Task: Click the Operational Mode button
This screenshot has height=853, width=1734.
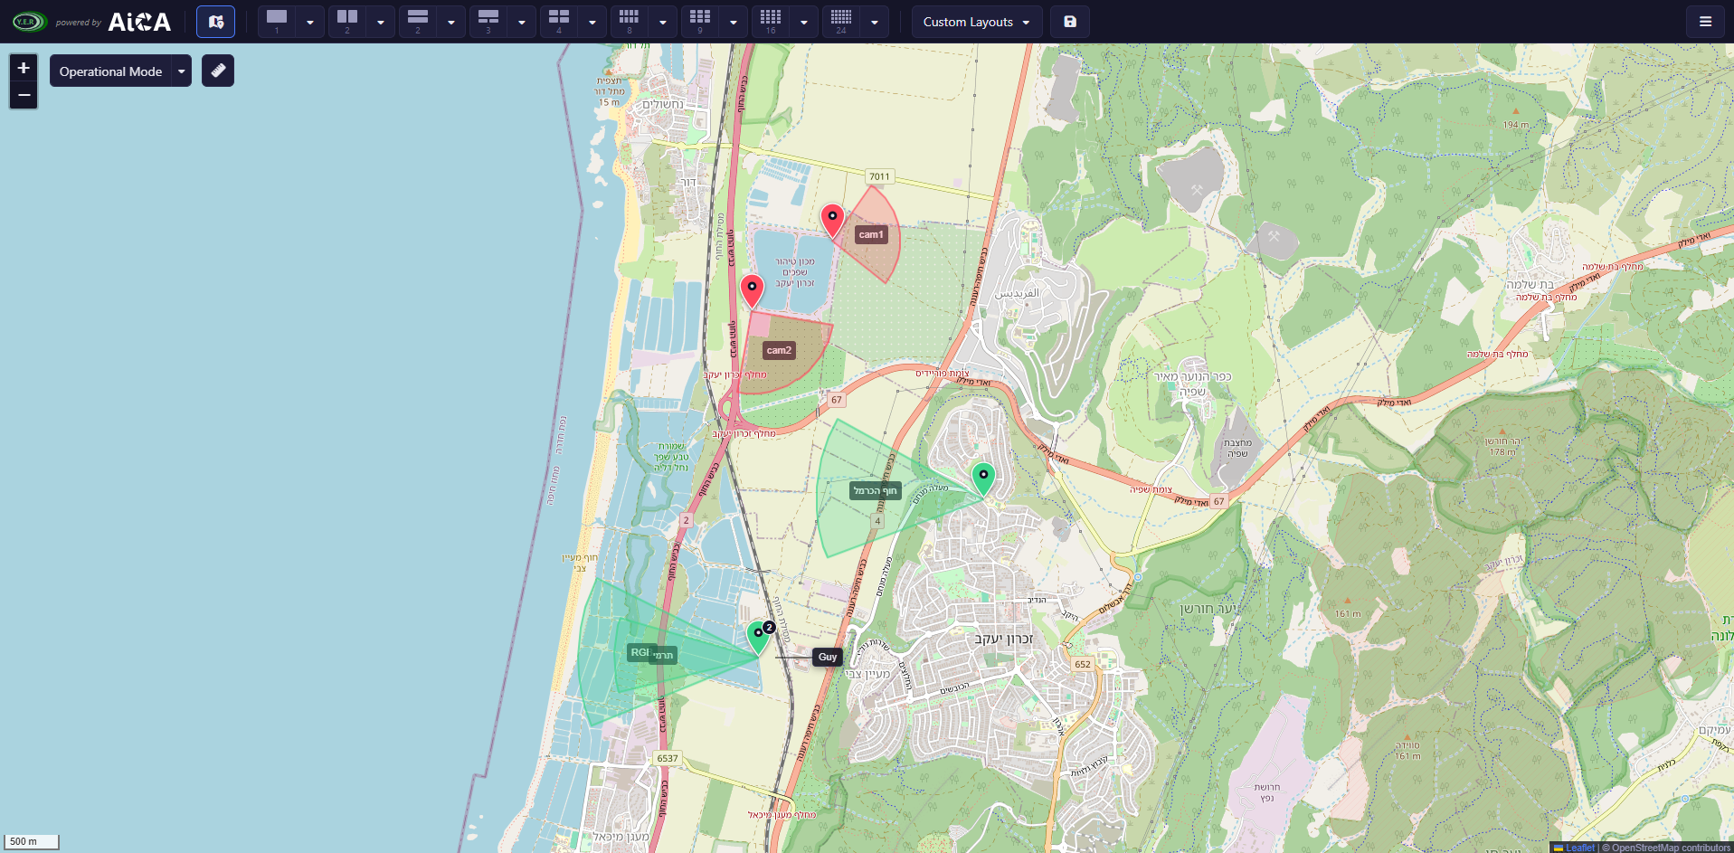Action: [x=110, y=71]
